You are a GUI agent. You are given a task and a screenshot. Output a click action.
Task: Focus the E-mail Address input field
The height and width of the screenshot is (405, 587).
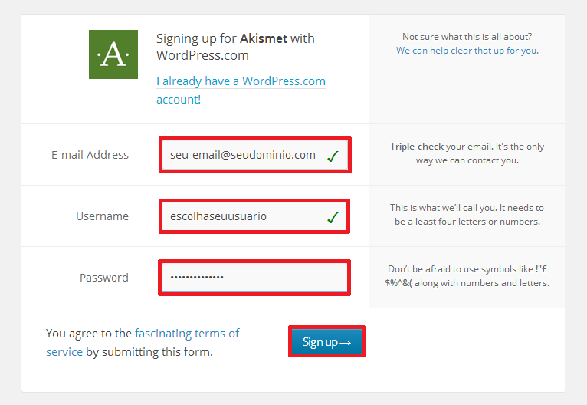click(x=255, y=155)
